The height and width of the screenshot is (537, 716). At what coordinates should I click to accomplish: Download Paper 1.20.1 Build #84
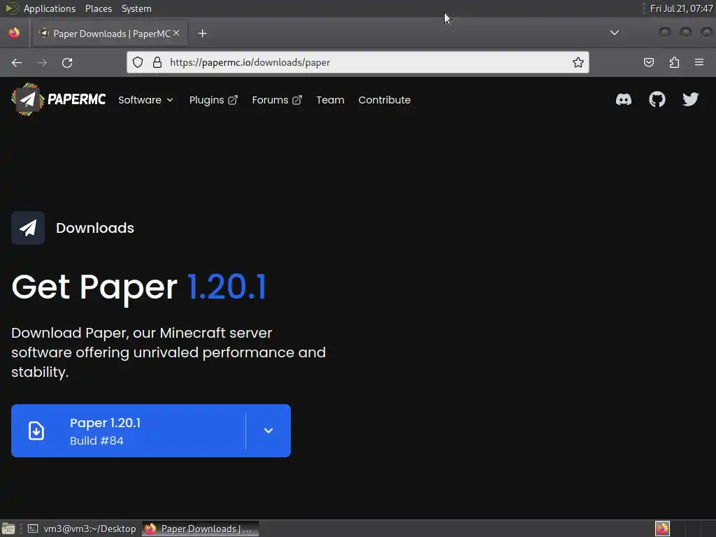(x=129, y=431)
